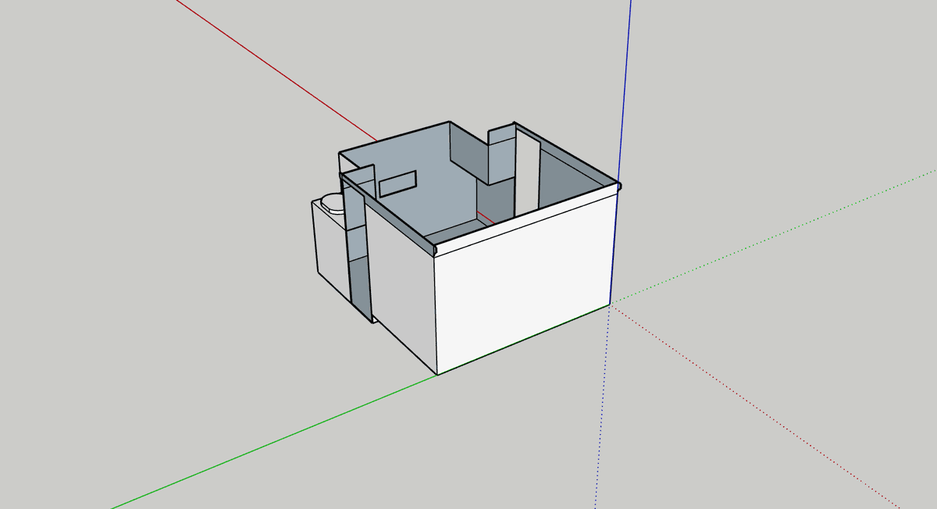Image resolution: width=937 pixels, height=509 pixels.
Task: Click the axes origin point
Action: point(610,305)
